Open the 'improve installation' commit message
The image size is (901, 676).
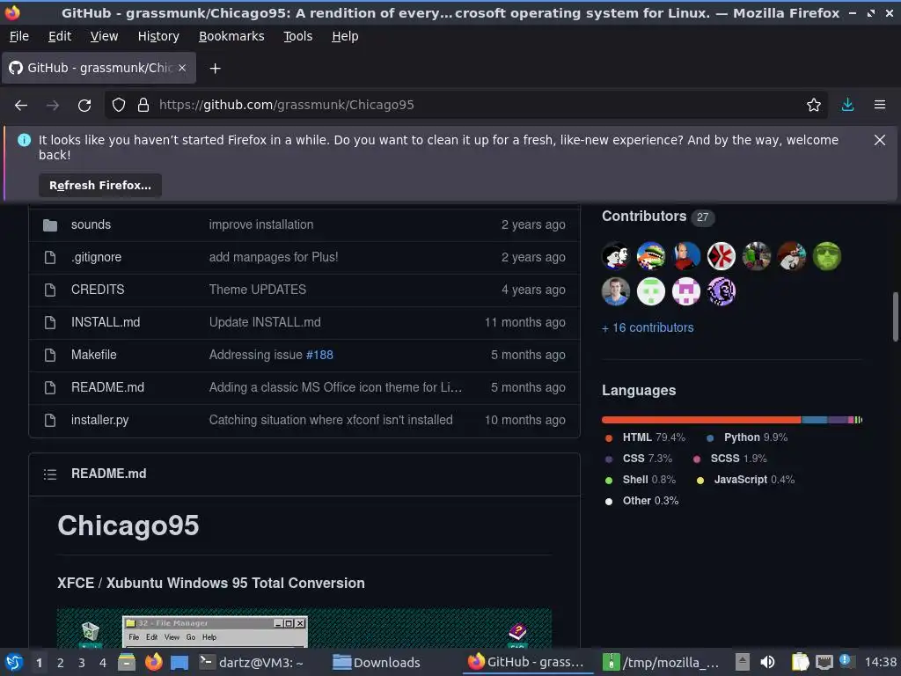260,224
